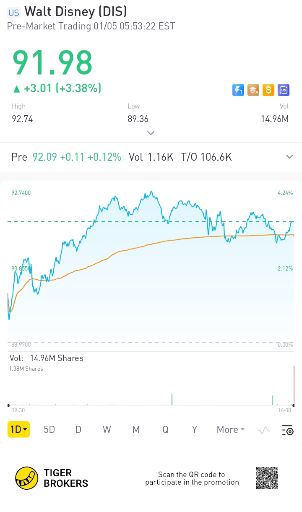Tap the tall red volume bar
The width and height of the screenshot is (302, 512).
pos(294,385)
